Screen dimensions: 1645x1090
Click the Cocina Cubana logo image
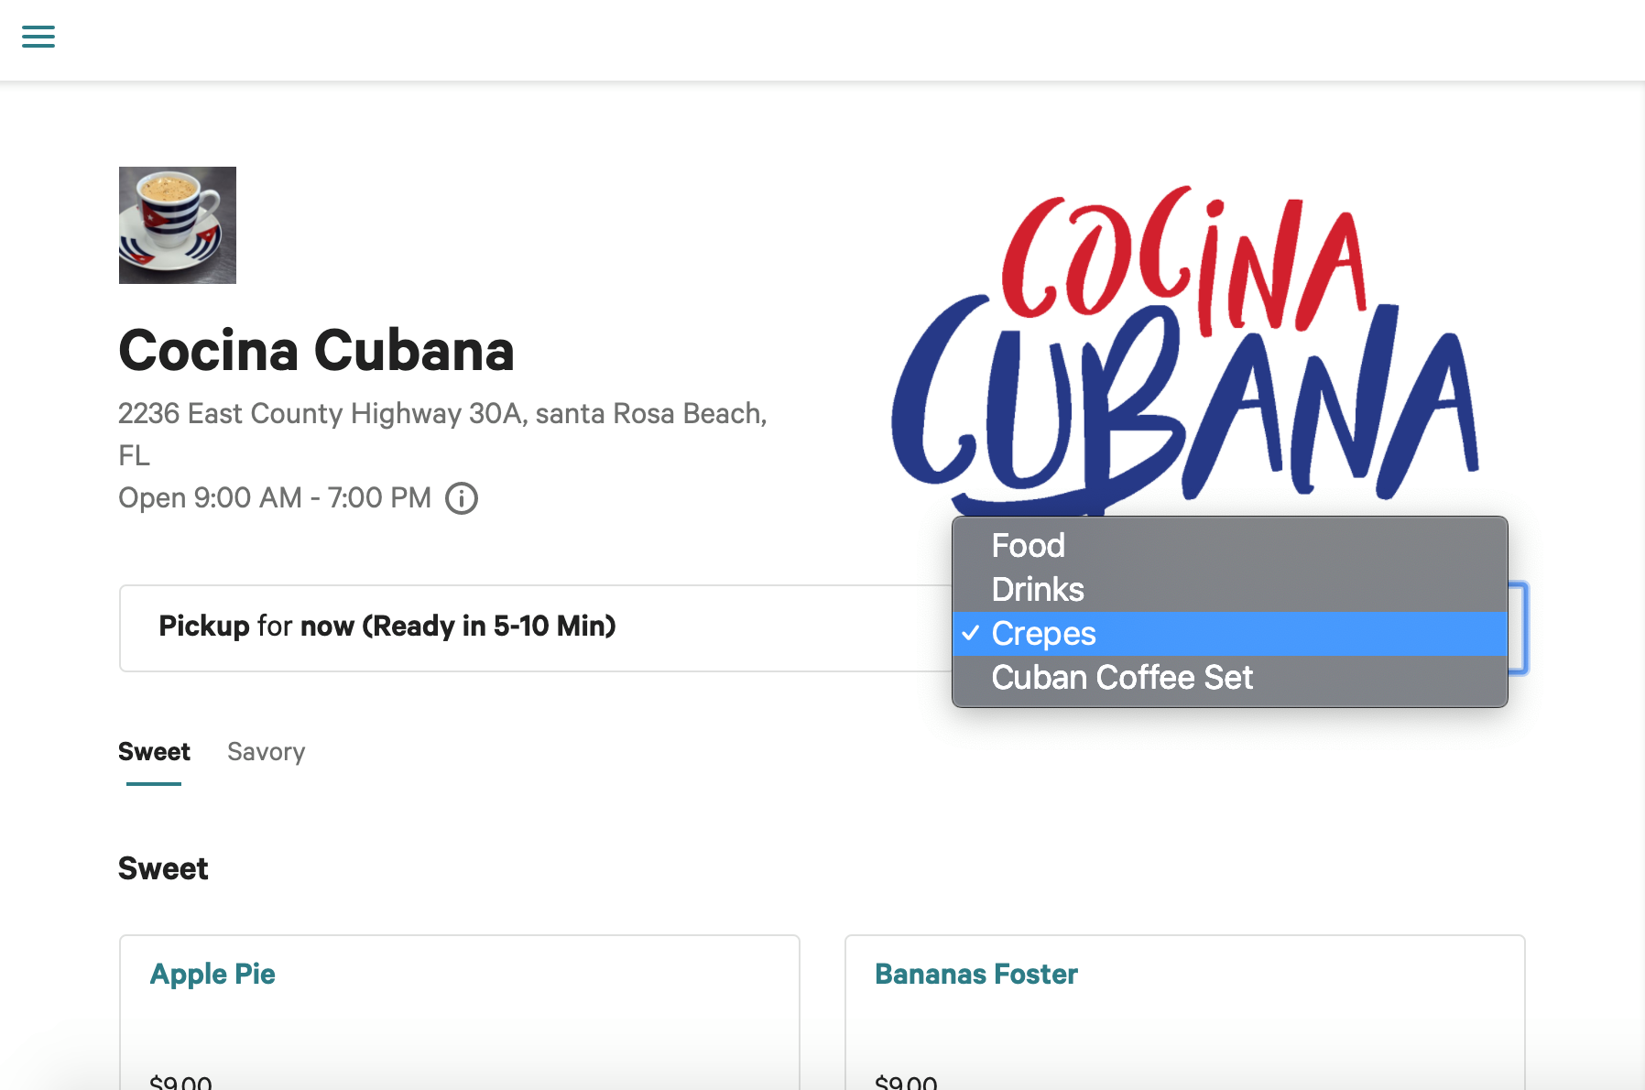1185,348
